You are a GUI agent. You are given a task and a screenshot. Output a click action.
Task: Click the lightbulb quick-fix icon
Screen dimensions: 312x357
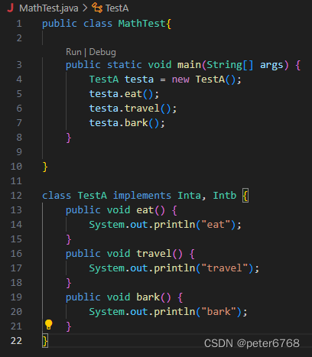[48, 325]
